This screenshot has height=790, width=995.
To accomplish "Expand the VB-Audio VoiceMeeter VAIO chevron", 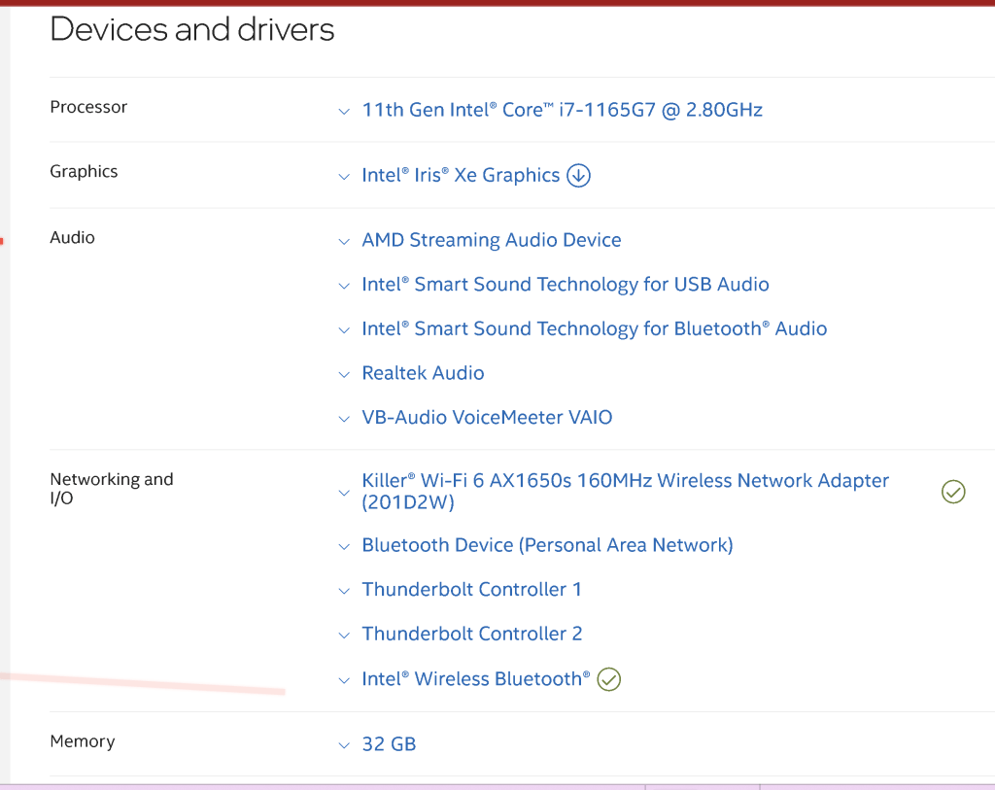I will (344, 420).
